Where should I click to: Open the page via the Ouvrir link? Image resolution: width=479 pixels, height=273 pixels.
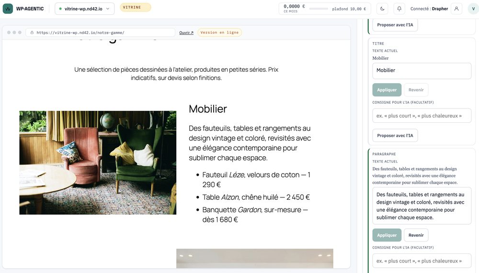186,33
